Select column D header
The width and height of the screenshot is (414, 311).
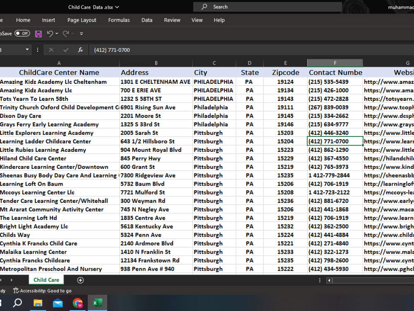[250, 63]
